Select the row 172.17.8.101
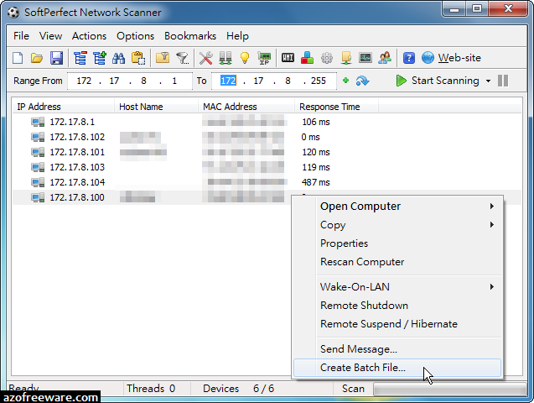This screenshot has width=534, height=403. pos(267,152)
